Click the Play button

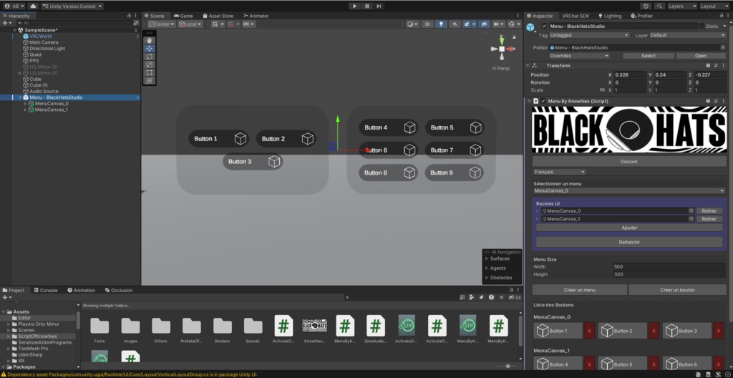click(x=354, y=6)
